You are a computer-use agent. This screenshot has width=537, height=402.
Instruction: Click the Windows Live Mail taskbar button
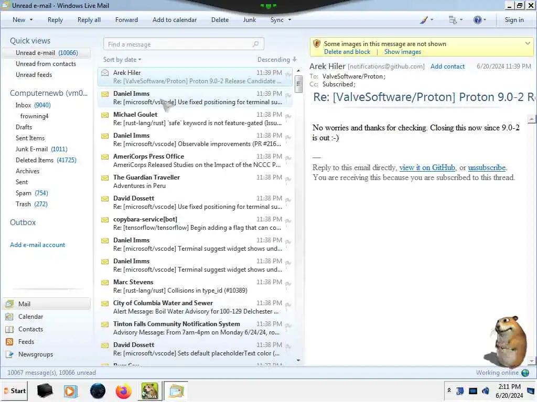click(176, 390)
